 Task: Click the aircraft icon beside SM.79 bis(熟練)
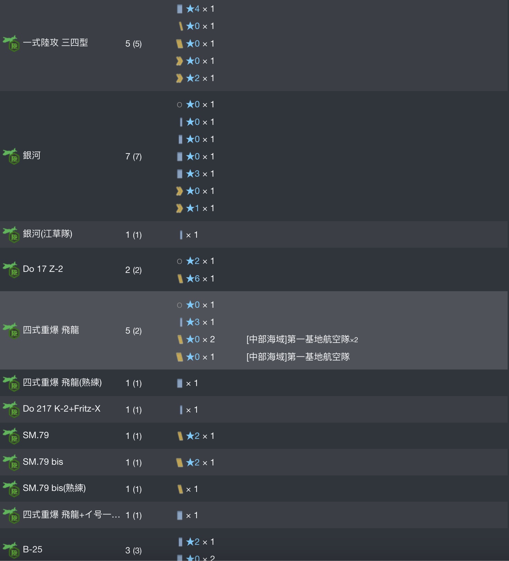click(x=11, y=489)
